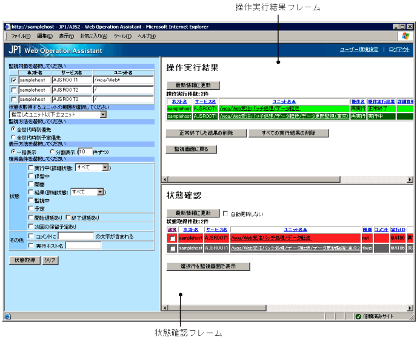Select the gray row checkbox in 状態確認
The image size is (417, 340).
click(172, 248)
